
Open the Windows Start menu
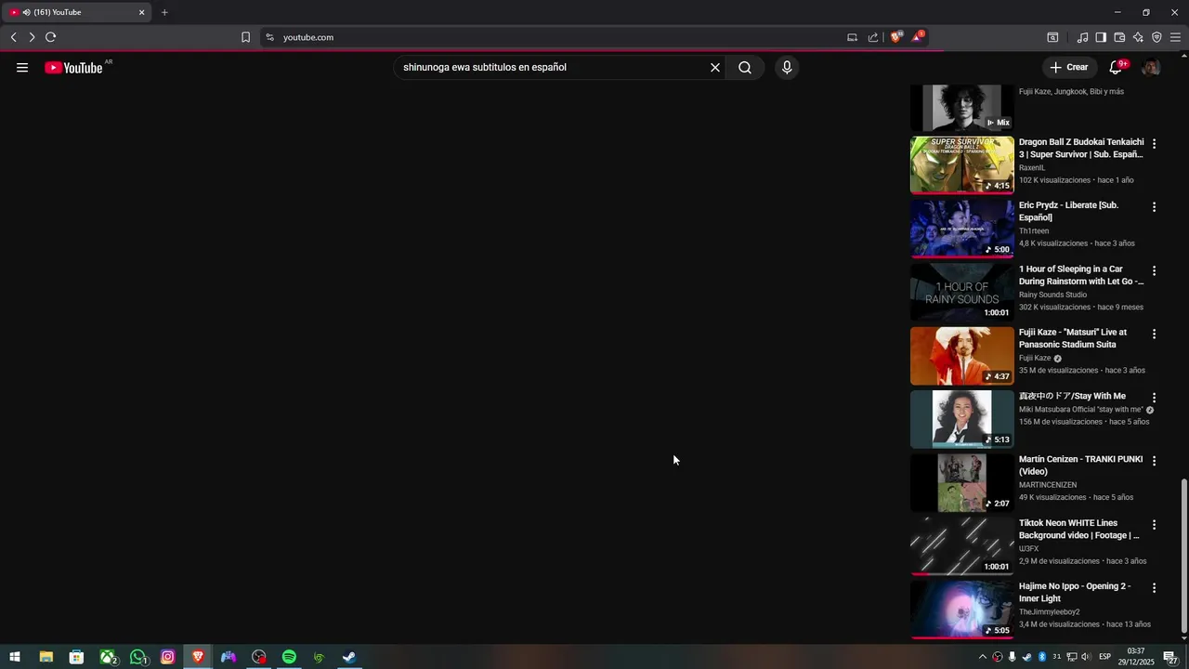tap(15, 657)
